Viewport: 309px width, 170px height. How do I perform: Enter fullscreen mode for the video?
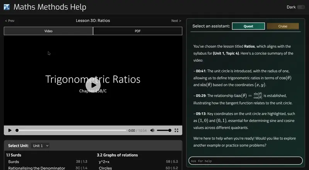click(177, 130)
